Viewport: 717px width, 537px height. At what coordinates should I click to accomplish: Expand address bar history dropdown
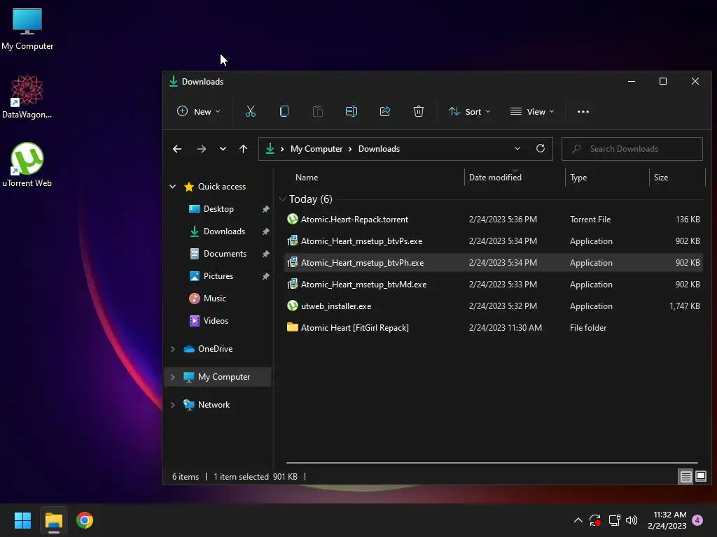point(517,148)
